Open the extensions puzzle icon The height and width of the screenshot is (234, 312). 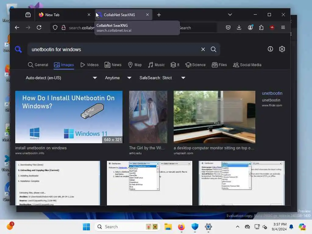(261, 27)
